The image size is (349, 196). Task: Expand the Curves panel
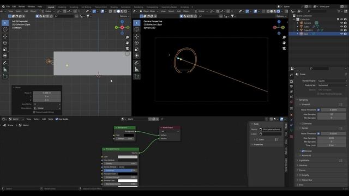(x=302, y=170)
